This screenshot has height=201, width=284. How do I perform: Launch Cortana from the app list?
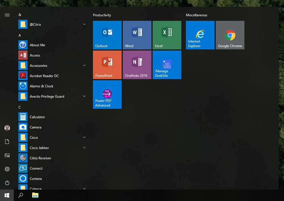pyautogui.click(x=52, y=178)
